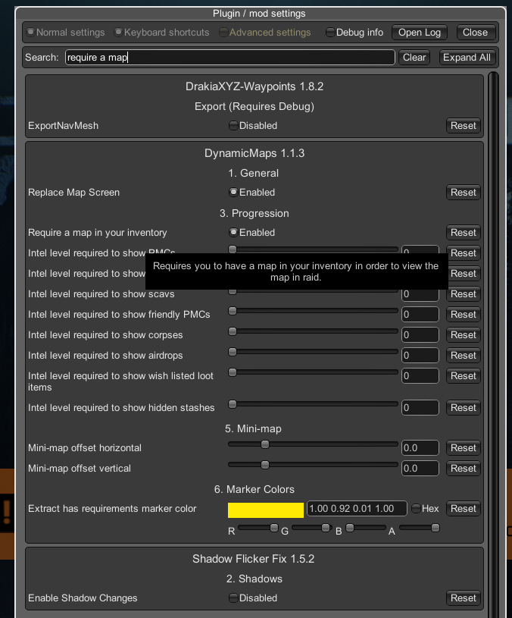Collapse the Shadow Flicker Fix 1.5.2 section
The height and width of the screenshot is (618, 512).
(x=254, y=559)
